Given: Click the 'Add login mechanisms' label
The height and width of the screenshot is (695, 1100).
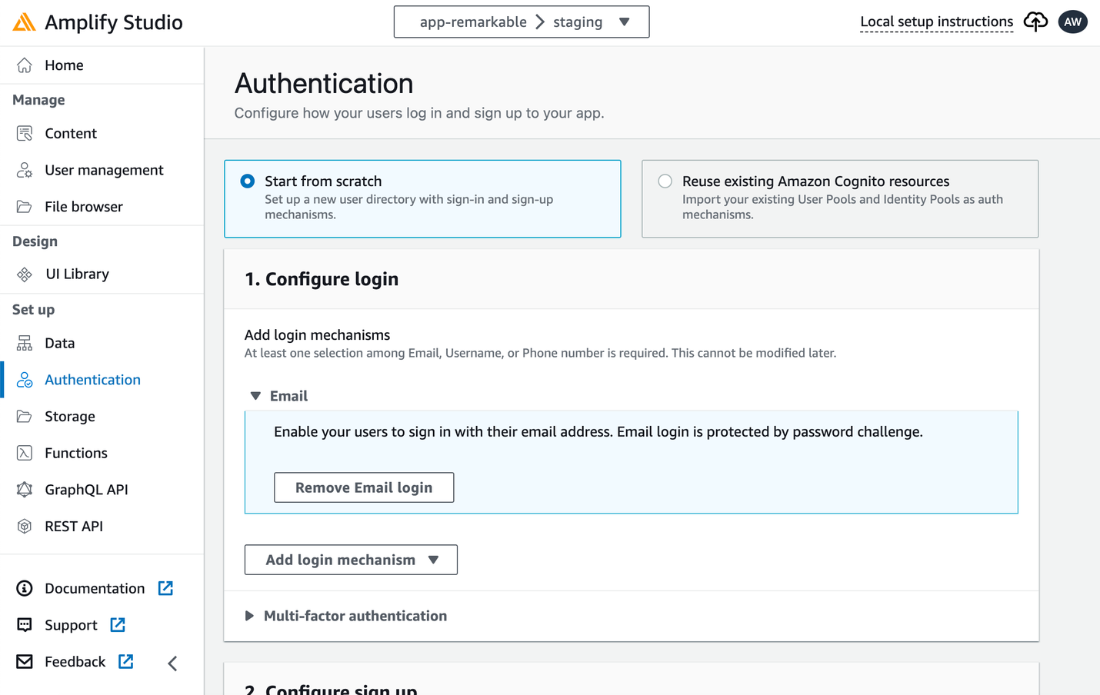Looking at the screenshot, I should pyautogui.click(x=317, y=335).
